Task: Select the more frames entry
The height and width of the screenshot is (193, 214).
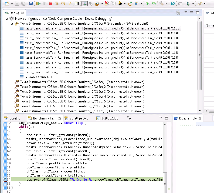Action: tap(39, 77)
